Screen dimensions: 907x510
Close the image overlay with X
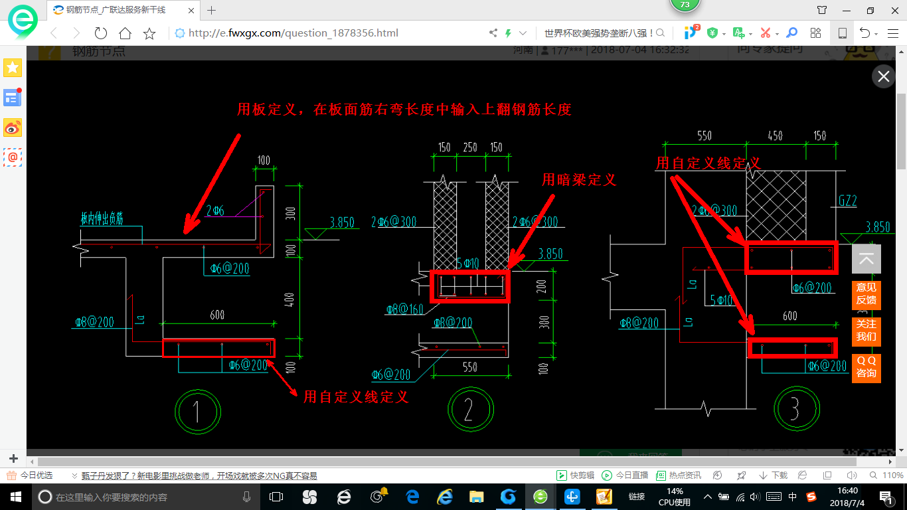pos(883,76)
